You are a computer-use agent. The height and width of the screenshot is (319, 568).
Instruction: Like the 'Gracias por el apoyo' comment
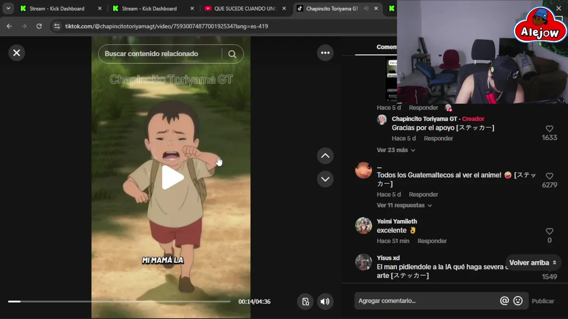pyautogui.click(x=549, y=128)
